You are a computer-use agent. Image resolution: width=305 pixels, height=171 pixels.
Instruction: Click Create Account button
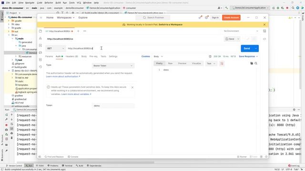tap(231, 18)
